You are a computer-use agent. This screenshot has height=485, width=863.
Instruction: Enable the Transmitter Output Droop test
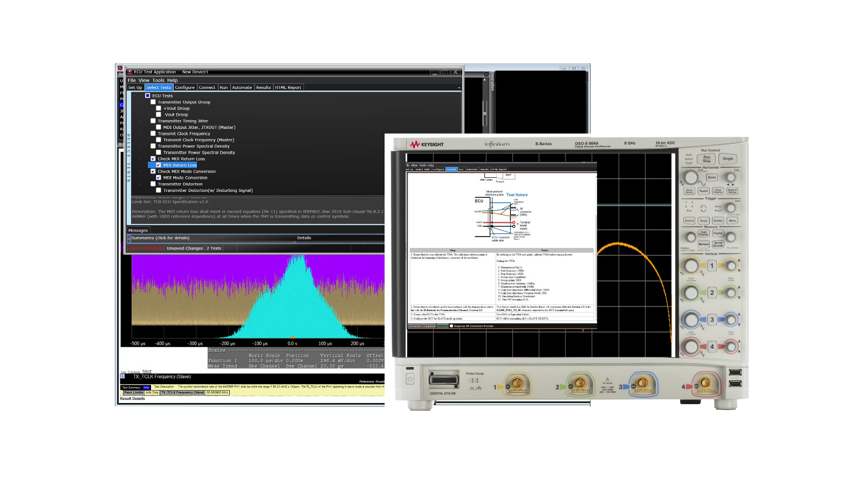click(153, 102)
